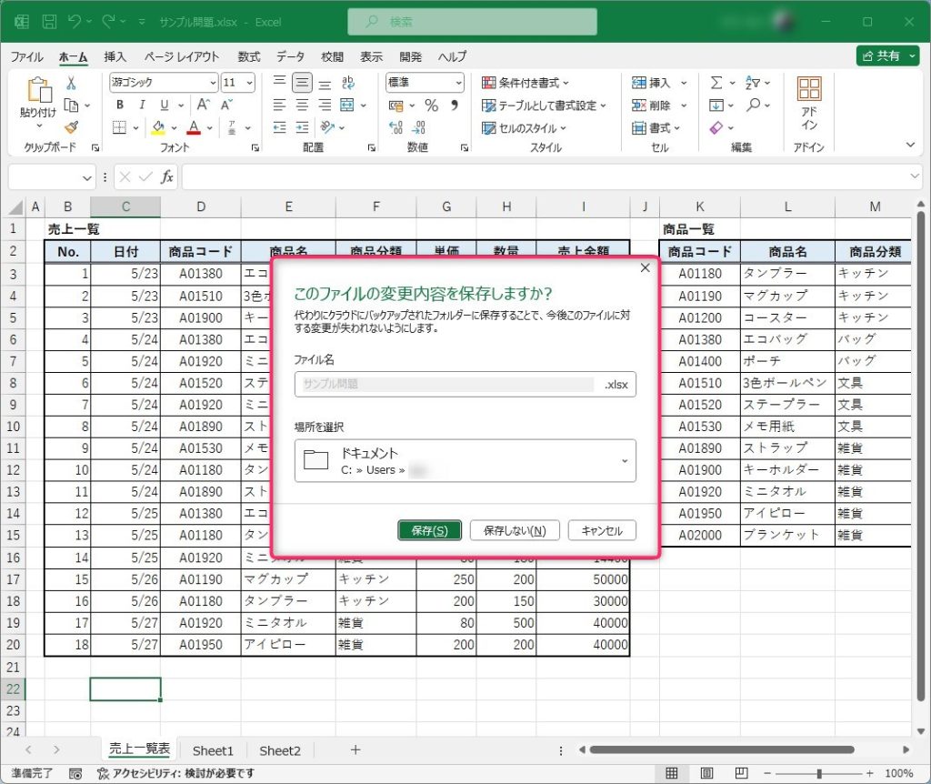This screenshot has width=931, height=784.
Task: Open the 条件付き書式 dropdown
Action: point(526,83)
